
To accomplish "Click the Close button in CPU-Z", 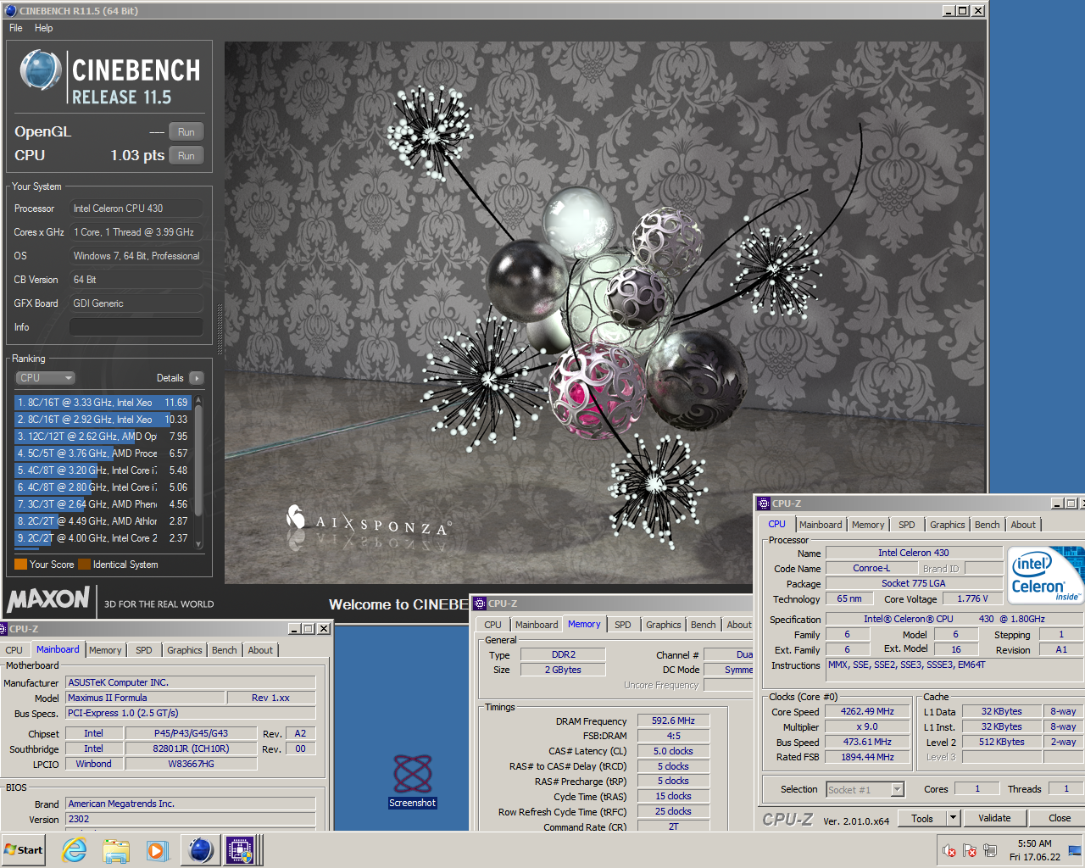I will (x=1060, y=818).
